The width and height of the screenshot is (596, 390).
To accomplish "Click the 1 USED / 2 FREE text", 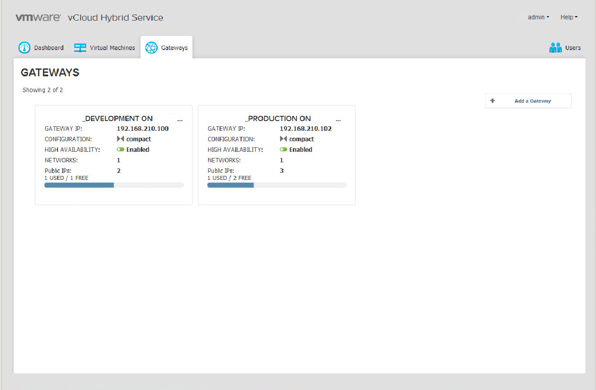I will pyautogui.click(x=229, y=178).
